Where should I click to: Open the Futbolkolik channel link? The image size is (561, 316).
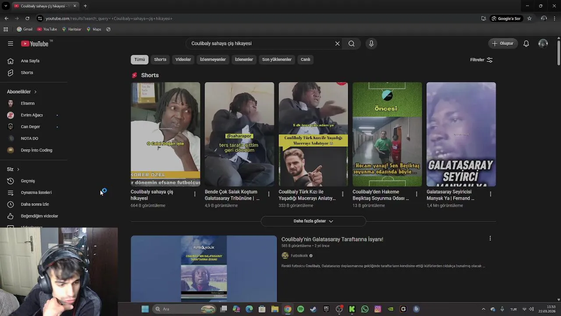(299, 256)
